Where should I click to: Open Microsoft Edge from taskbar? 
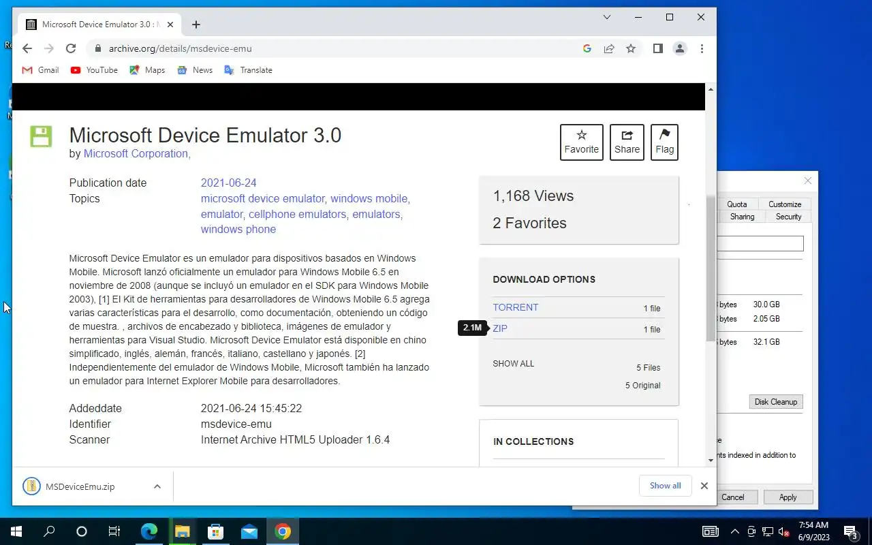[x=149, y=531]
